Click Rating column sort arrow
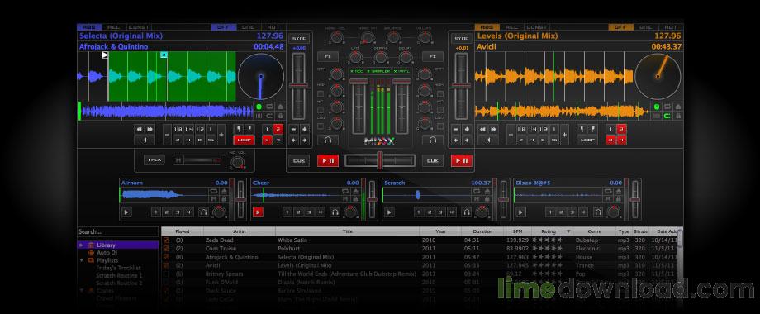 568,231
